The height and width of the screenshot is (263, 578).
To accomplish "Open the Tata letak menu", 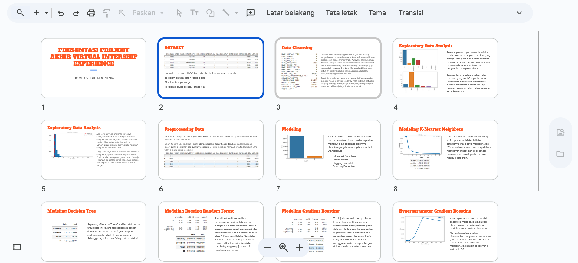I will pos(341,13).
